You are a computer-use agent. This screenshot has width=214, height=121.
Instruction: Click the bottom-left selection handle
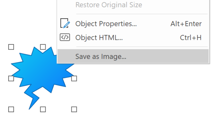[x=11, y=109]
